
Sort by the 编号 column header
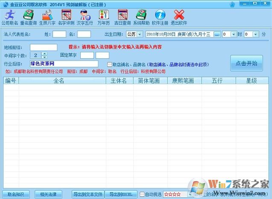[x=11, y=81]
